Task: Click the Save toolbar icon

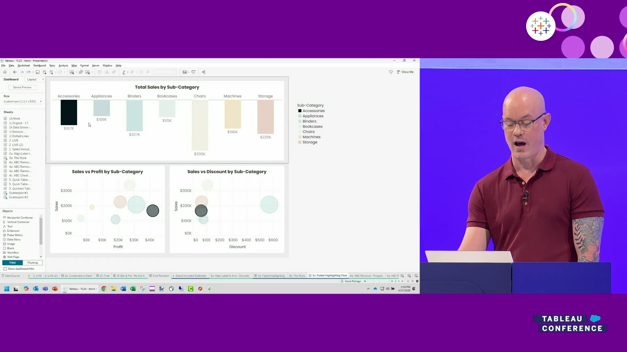Action: [x=38, y=72]
